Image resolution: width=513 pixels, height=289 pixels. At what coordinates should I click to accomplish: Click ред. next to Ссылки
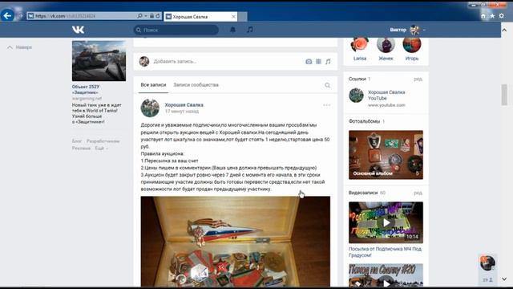click(x=418, y=79)
